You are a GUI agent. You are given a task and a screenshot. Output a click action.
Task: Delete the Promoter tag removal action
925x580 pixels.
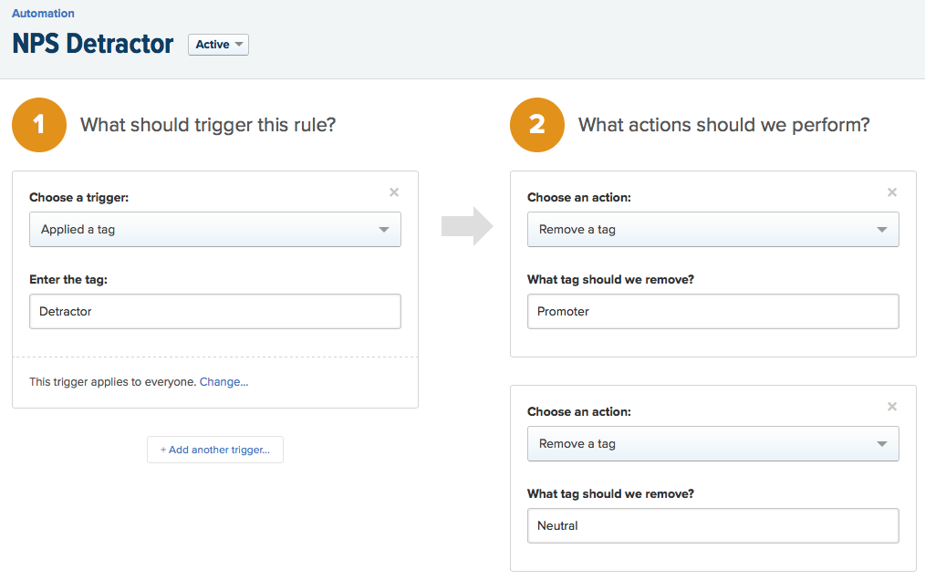[892, 192]
